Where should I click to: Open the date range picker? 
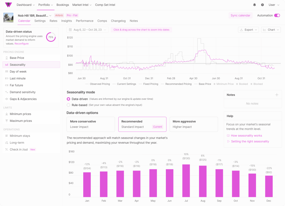pos(87,30)
